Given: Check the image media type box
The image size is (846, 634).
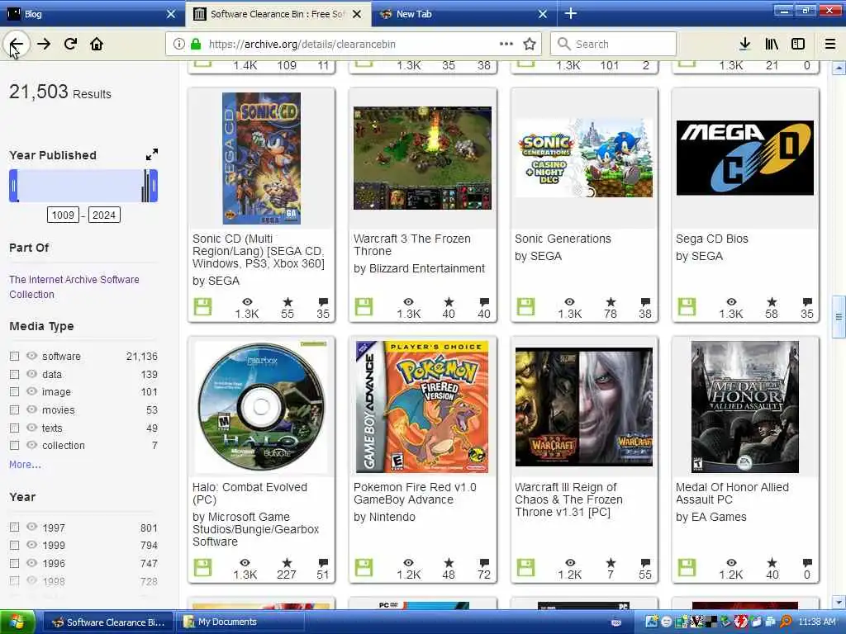Looking at the screenshot, I should point(15,392).
